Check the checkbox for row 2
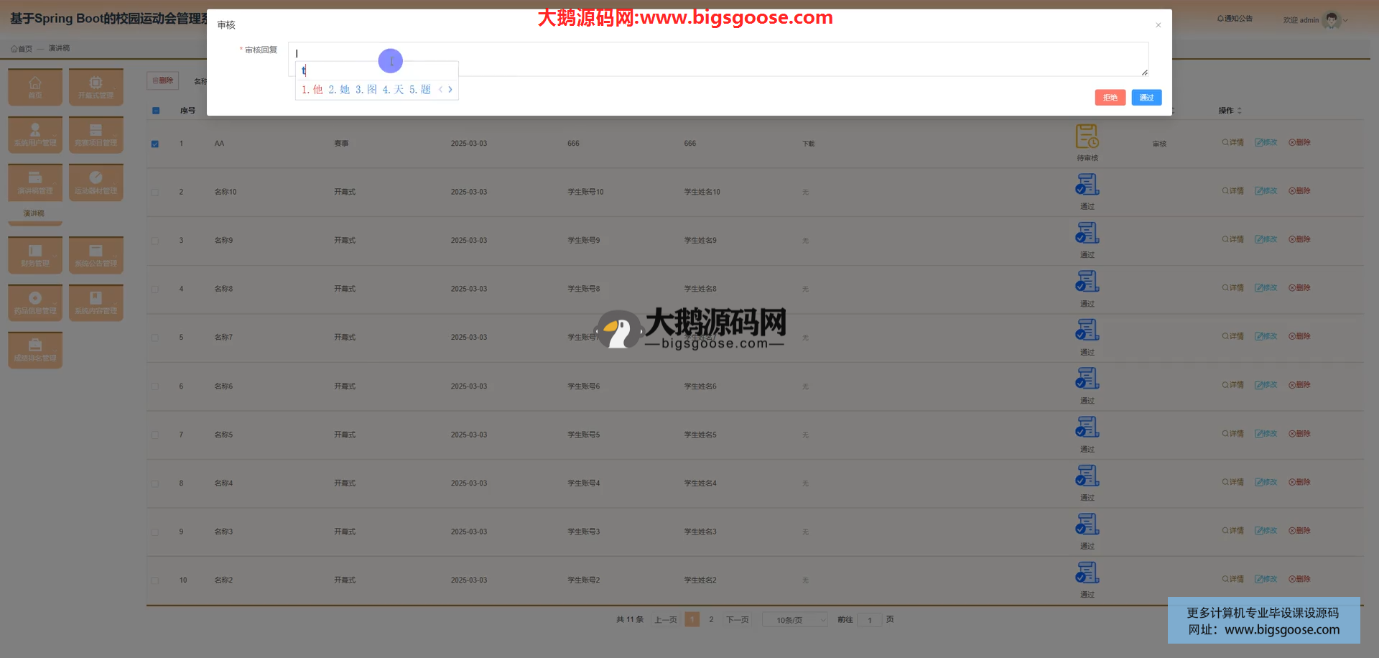The width and height of the screenshot is (1379, 658). tap(155, 193)
